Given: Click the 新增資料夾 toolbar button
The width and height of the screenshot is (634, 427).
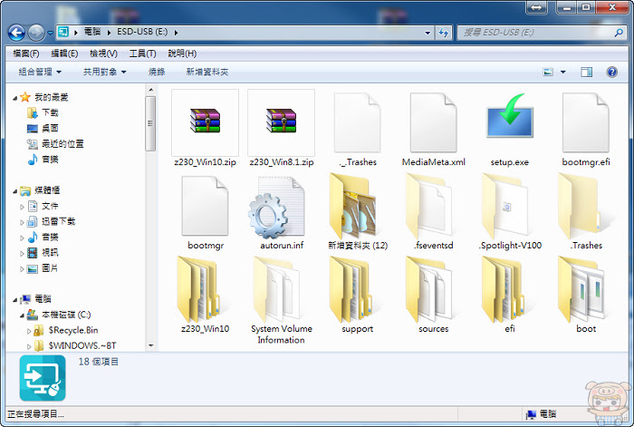Looking at the screenshot, I should 207,72.
